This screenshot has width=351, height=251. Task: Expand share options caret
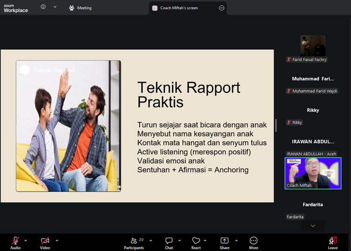(236, 240)
